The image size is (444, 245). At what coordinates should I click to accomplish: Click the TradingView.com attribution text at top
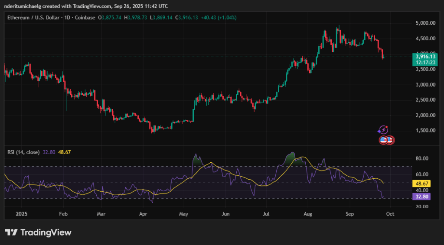[x=93, y=5]
